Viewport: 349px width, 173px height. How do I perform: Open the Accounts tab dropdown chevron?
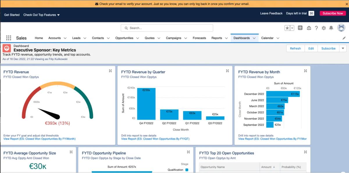click(x=65, y=38)
